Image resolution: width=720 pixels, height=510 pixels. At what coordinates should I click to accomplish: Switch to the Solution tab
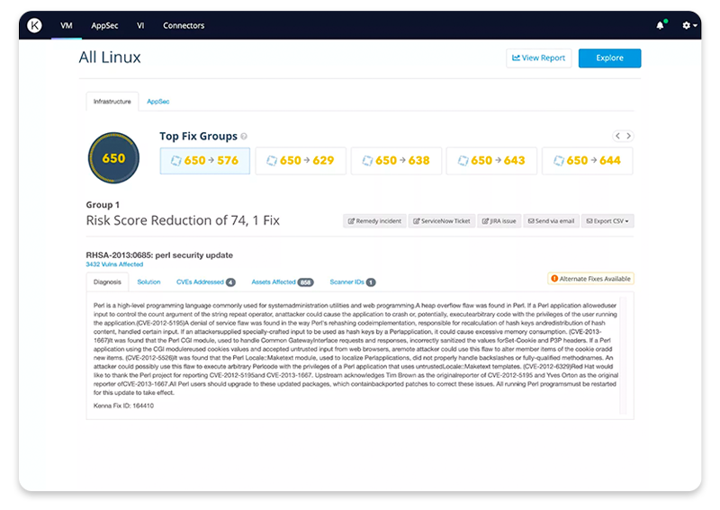tap(148, 282)
